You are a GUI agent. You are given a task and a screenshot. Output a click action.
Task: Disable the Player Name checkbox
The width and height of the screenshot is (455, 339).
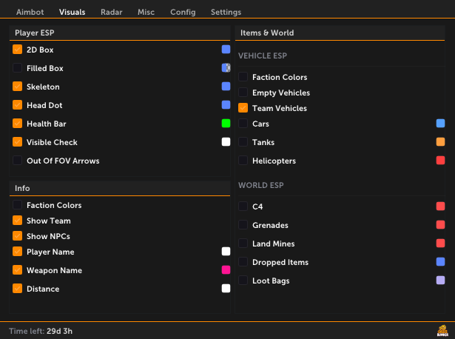[x=18, y=252]
